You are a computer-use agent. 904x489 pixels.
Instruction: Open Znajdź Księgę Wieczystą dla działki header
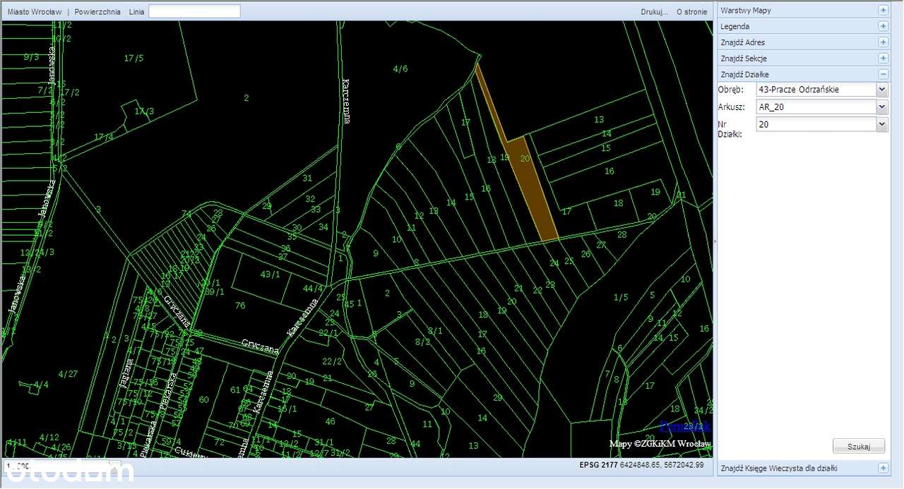tap(804, 468)
